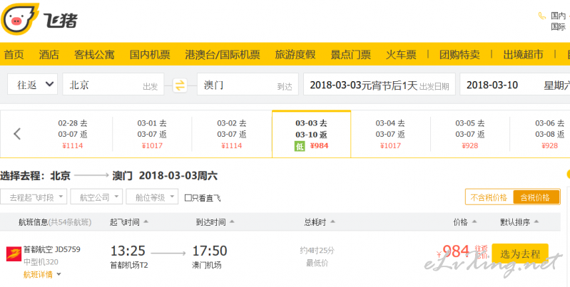
Task: Switch to 不含税价格 price view
Action: [x=489, y=197]
